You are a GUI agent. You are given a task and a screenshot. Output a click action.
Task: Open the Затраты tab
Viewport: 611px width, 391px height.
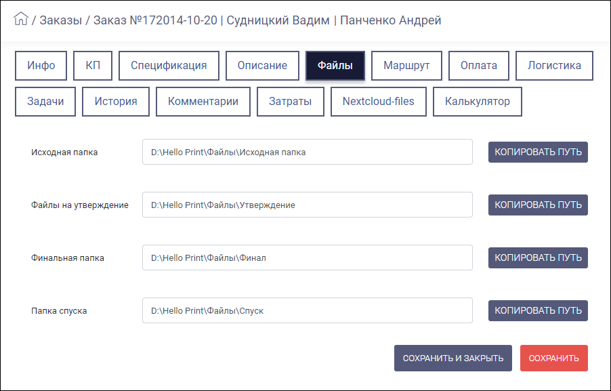pyautogui.click(x=291, y=102)
